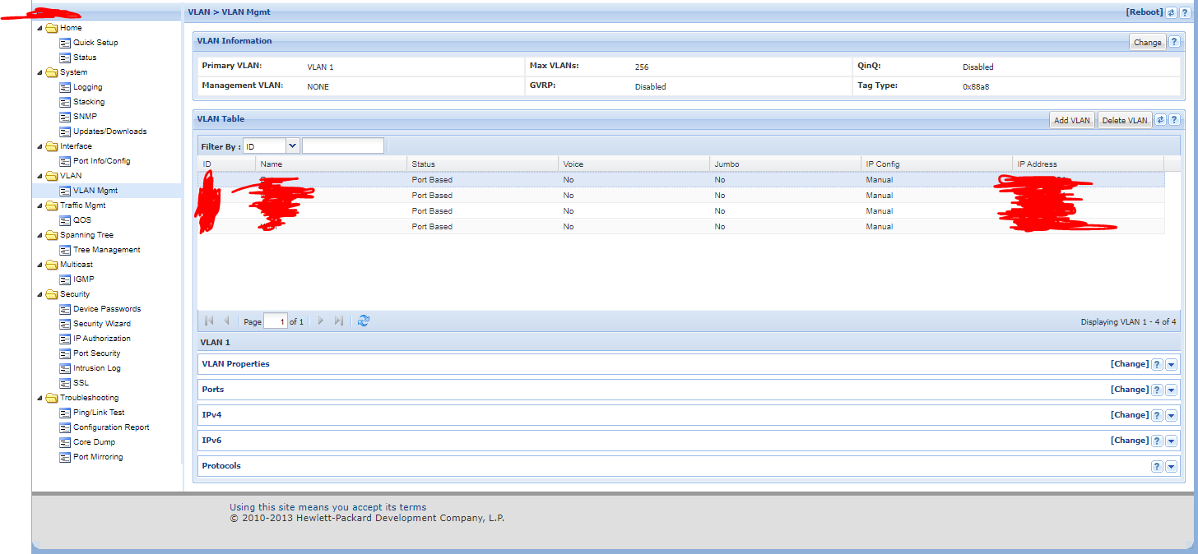Open the Filter By ID dropdown
Viewport: 1198px width, 554px height.
[x=292, y=146]
